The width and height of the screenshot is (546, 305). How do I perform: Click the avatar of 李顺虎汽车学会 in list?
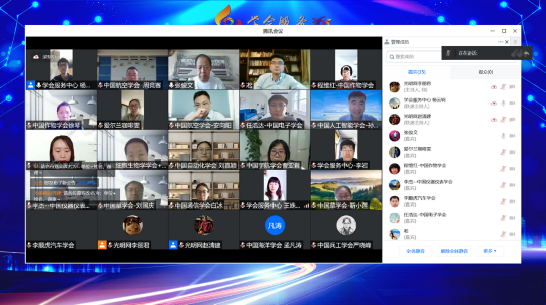click(x=395, y=201)
